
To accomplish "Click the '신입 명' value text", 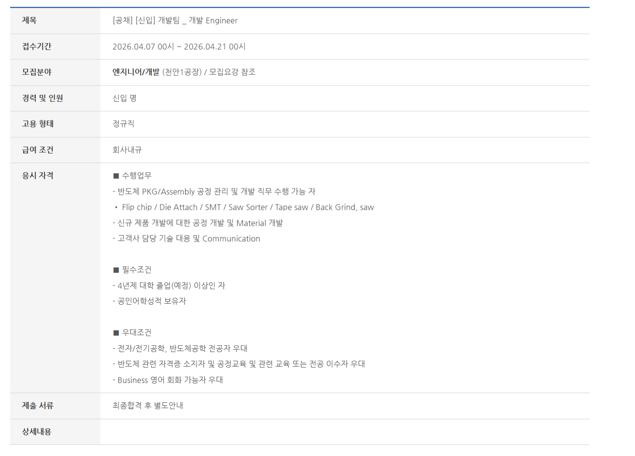I will click(x=124, y=98).
